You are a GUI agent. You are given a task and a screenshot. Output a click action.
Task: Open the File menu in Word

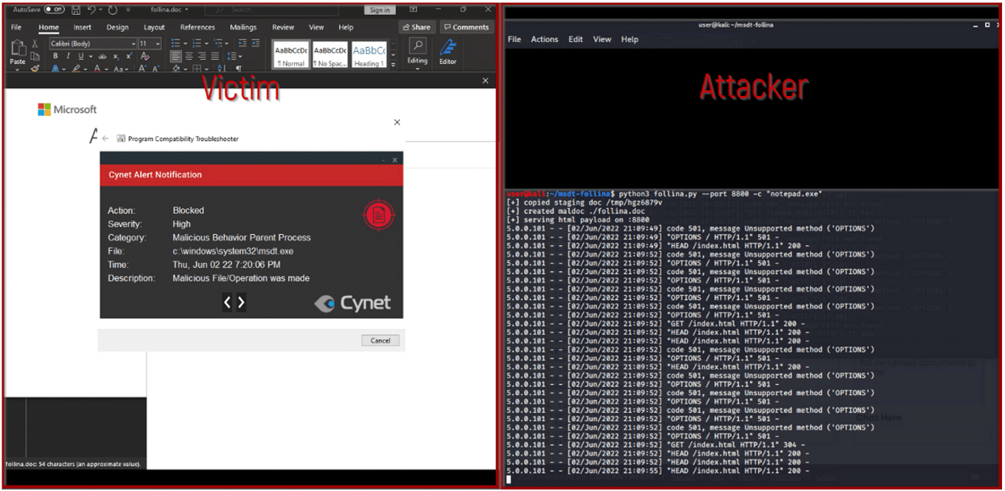coord(16,27)
